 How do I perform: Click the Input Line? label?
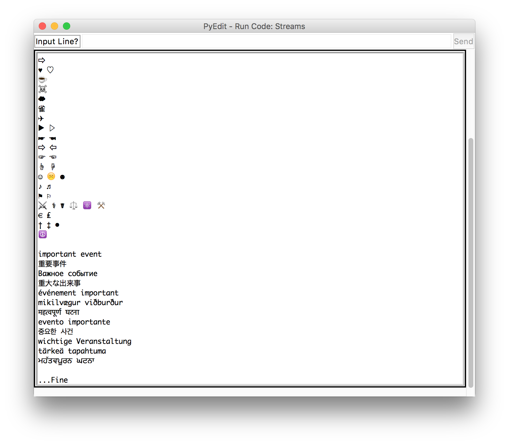(57, 41)
